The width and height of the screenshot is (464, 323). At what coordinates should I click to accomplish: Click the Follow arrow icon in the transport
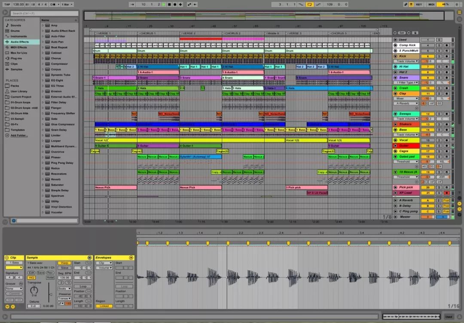pyautogui.click(x=131, y=4)
